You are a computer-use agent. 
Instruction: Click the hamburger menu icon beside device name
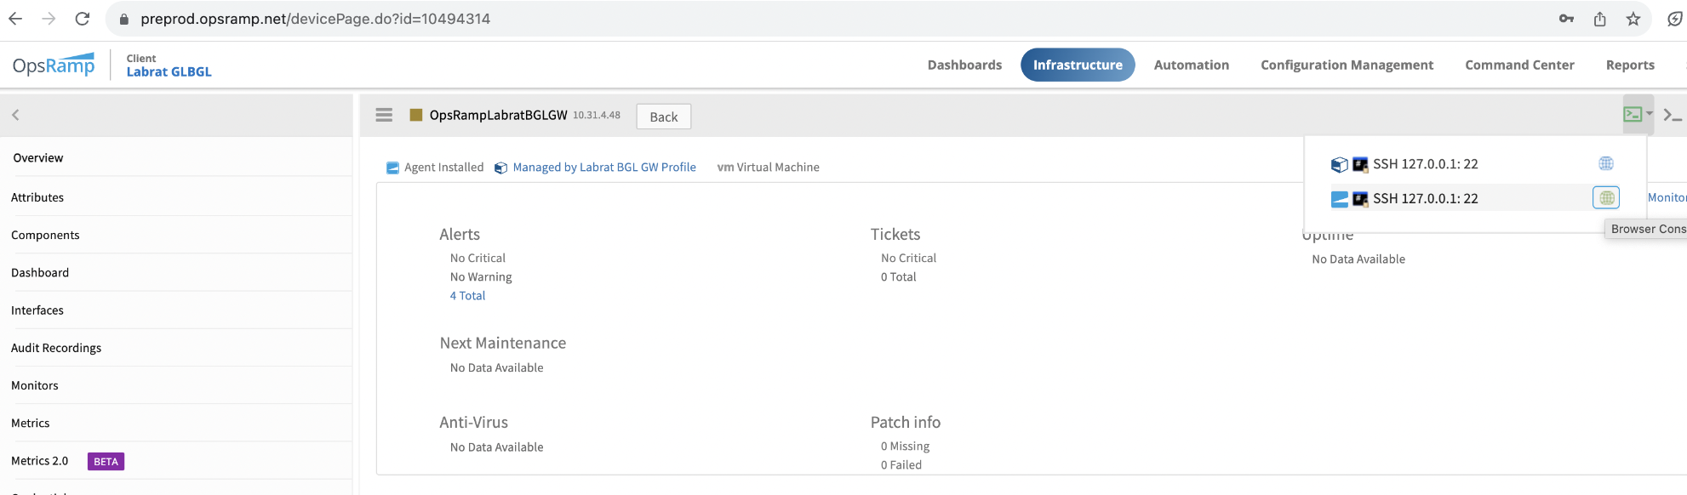[x=384, y=115]
